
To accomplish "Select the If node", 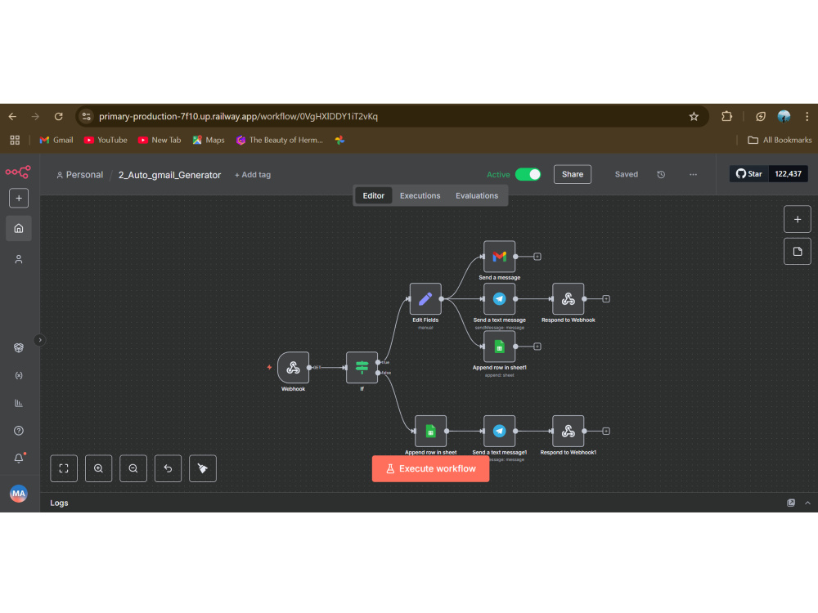I will 362,368.
